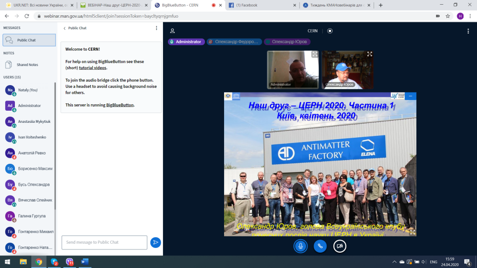Click the camera permission icon in address bar
This screenshot has height=268, width=477.
click(438, 16)
